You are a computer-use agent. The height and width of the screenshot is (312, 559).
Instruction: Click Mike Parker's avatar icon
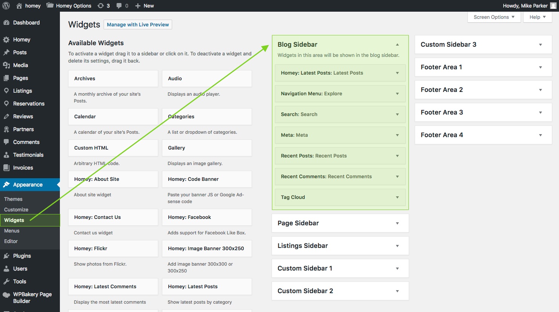point(553,6)
